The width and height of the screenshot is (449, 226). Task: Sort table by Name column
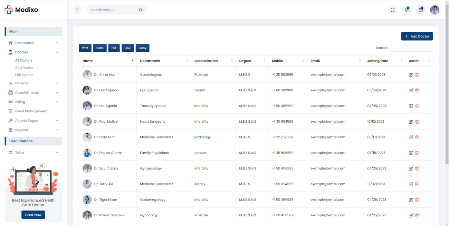click(108, 61)
